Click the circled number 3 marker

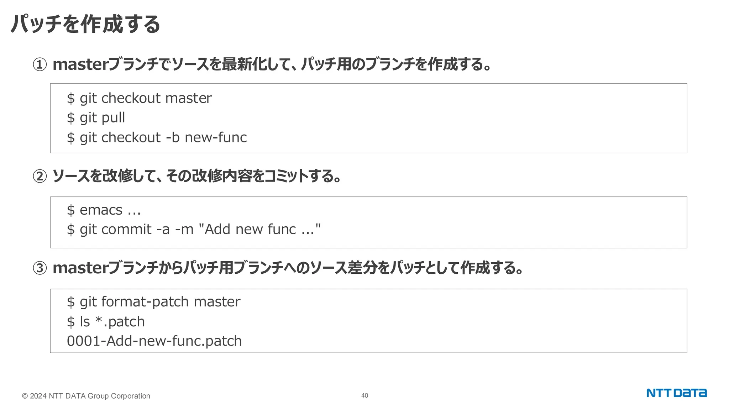click(40, 268)
